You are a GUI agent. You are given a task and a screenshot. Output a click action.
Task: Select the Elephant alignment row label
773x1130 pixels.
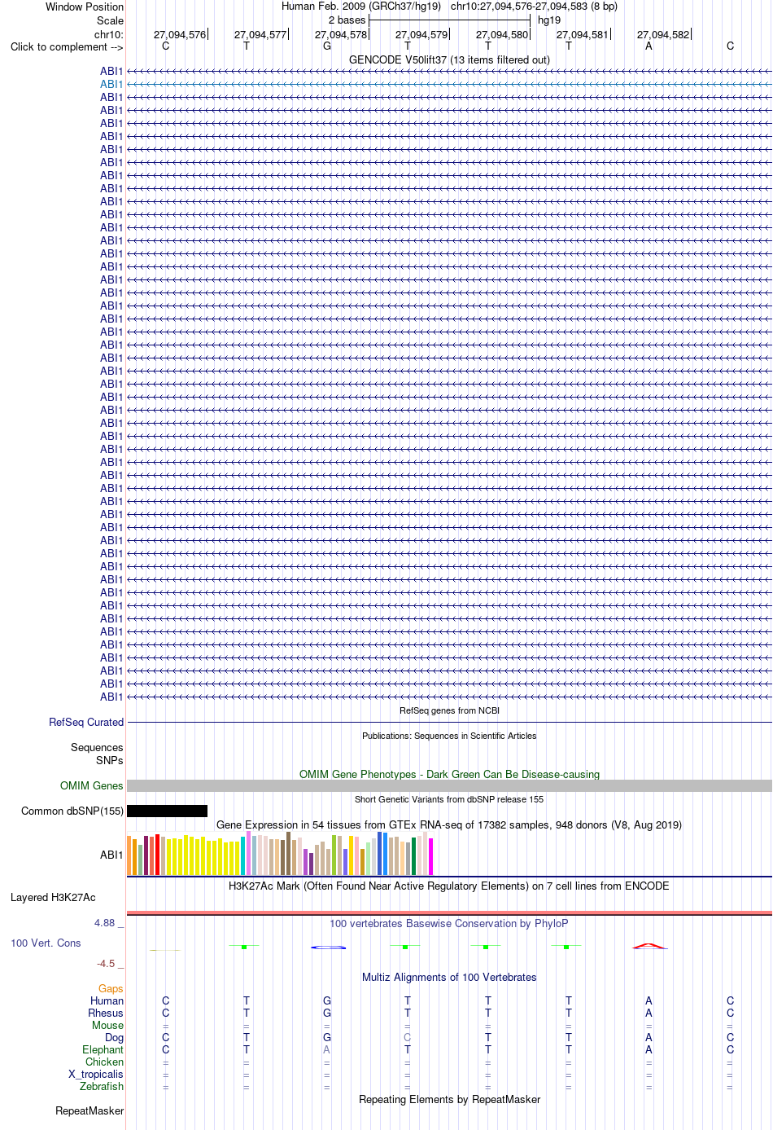(103, 1049)
